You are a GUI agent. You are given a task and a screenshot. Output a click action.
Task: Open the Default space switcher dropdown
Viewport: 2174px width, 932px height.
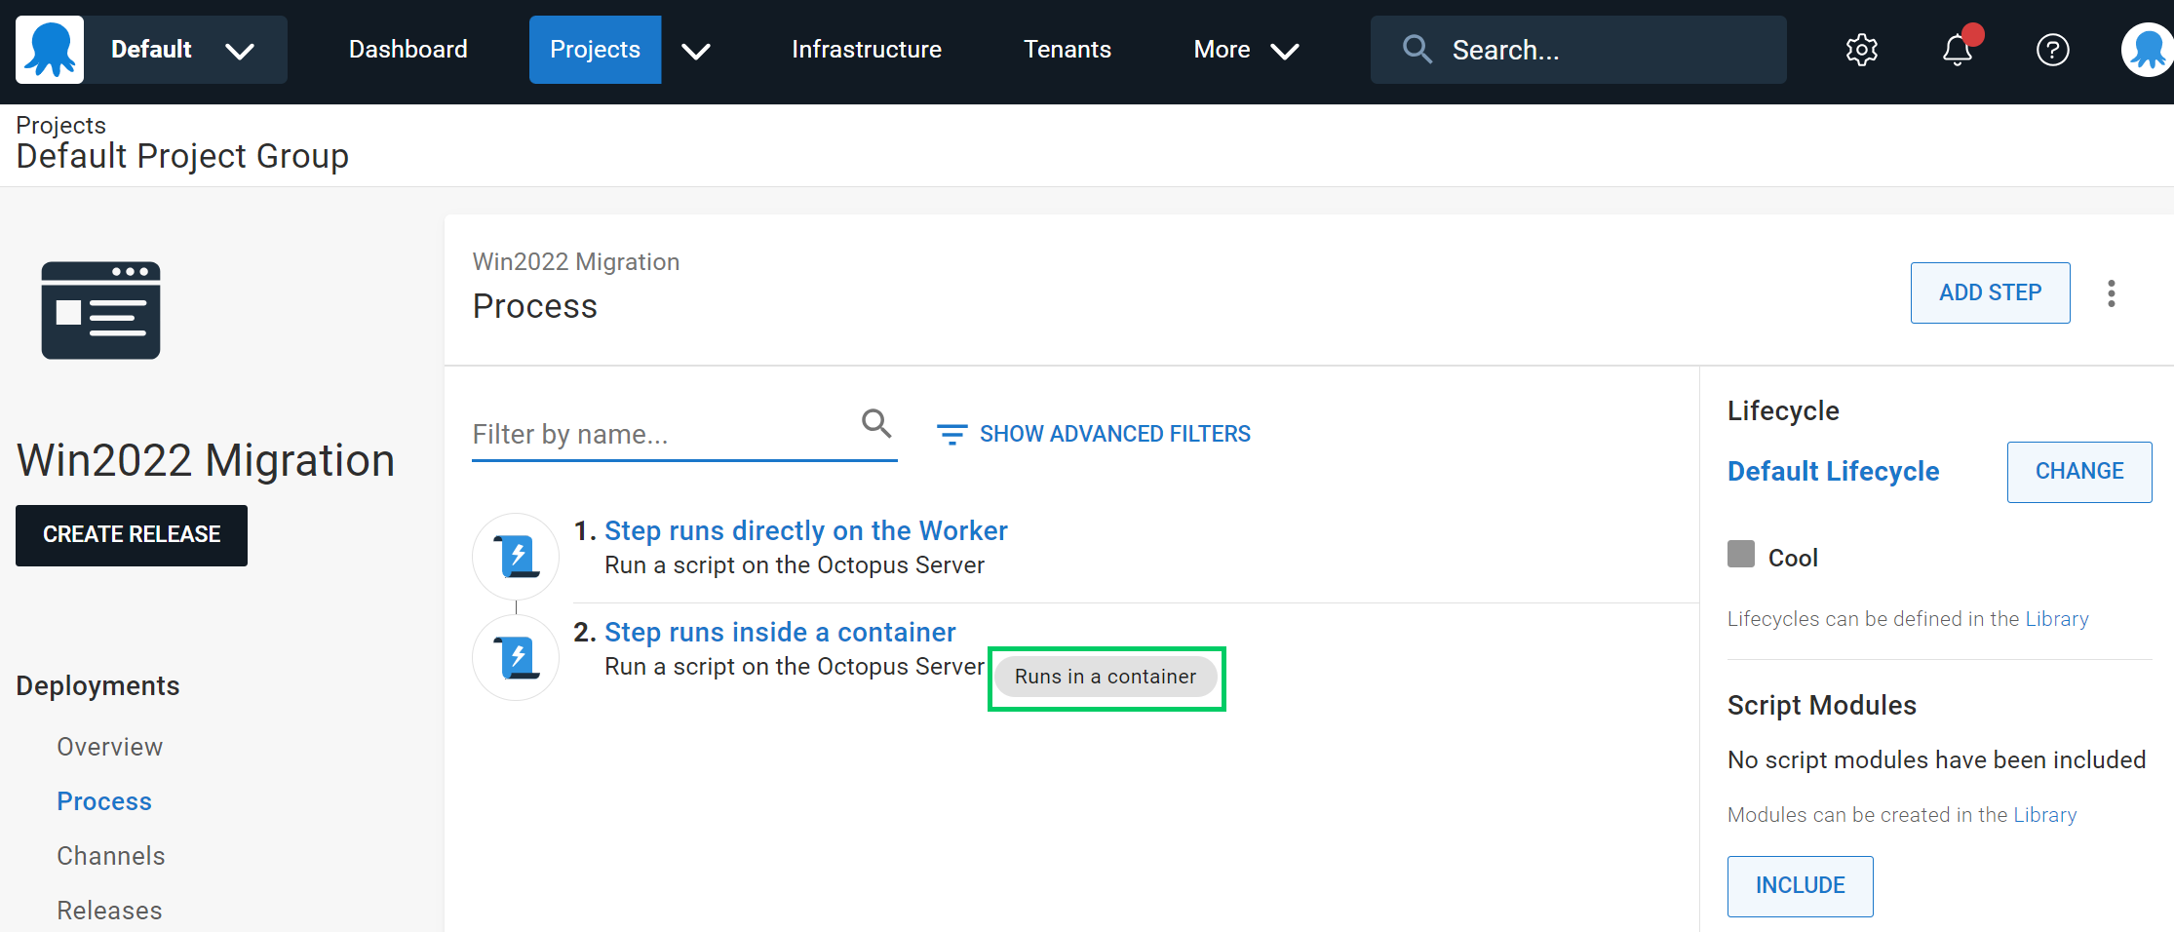click(184, 50)
